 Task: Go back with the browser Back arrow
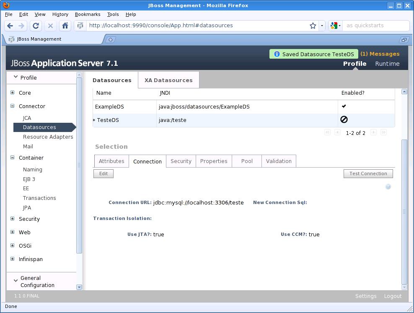click(10, 26)
